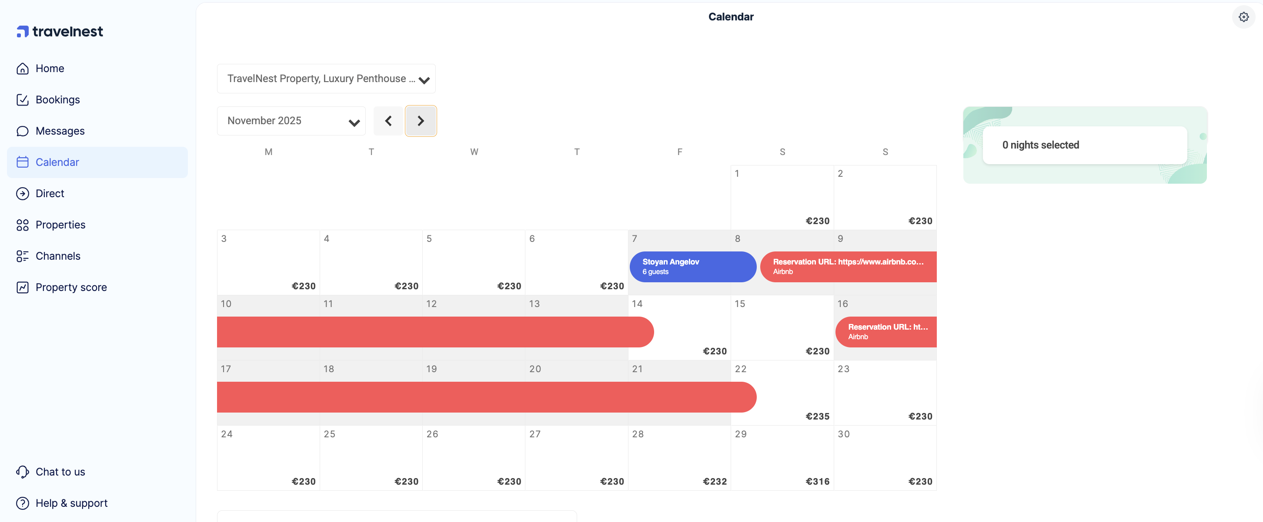Open the property selector dropdown
The height and width of the screenshot is (522, 1263).
point(326,78)
